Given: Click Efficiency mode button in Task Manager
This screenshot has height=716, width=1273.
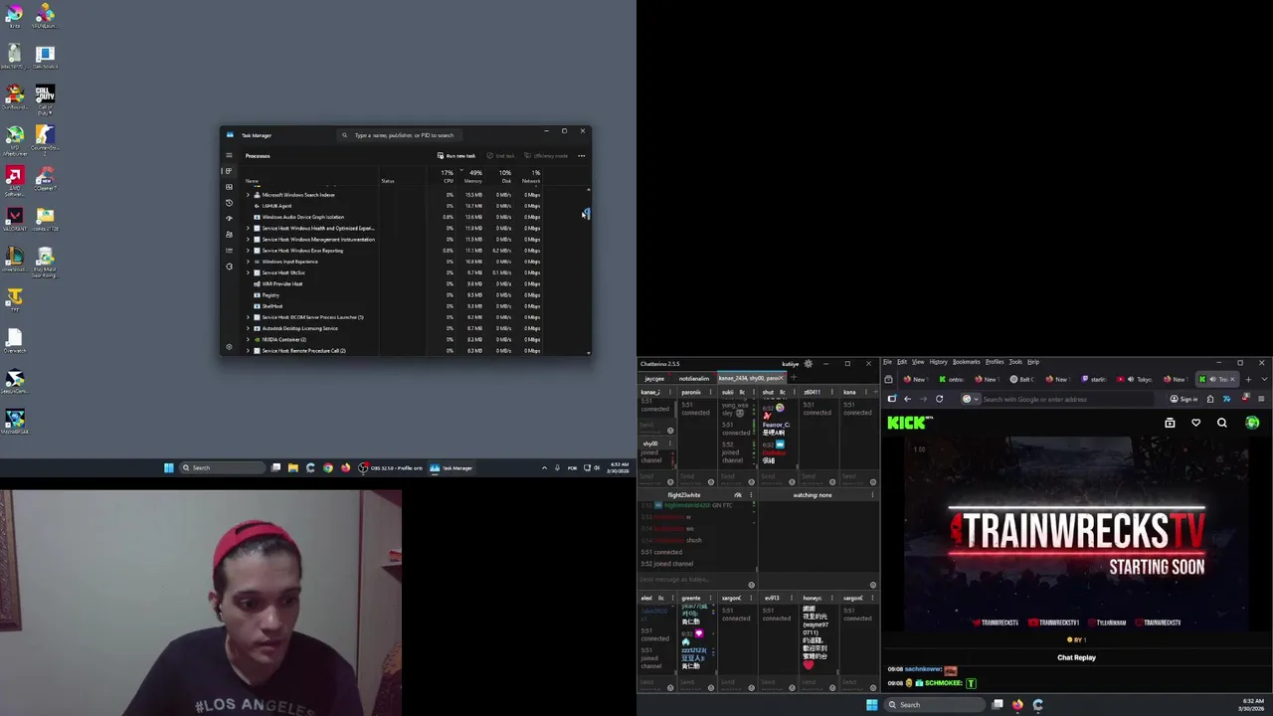Looking at the screenshot, I should click(546, 156).
